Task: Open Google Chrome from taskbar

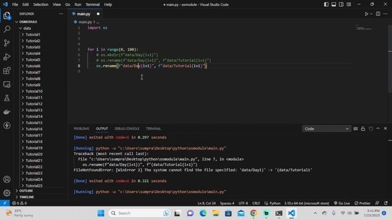Action: (254, 213)
